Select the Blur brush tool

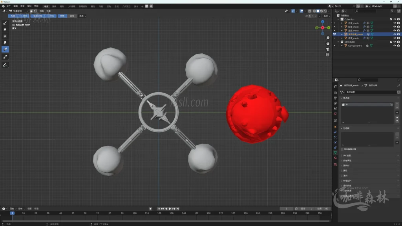tap(5, 29)
